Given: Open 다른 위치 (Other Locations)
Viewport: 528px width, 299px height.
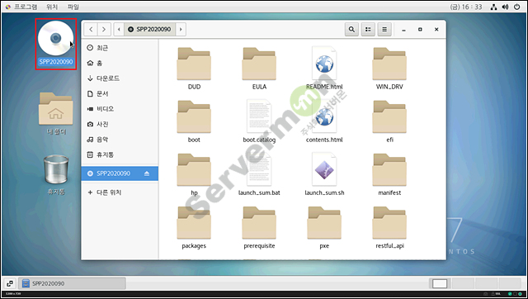Looking at the screenshot, I should click(x=120, y=192).
